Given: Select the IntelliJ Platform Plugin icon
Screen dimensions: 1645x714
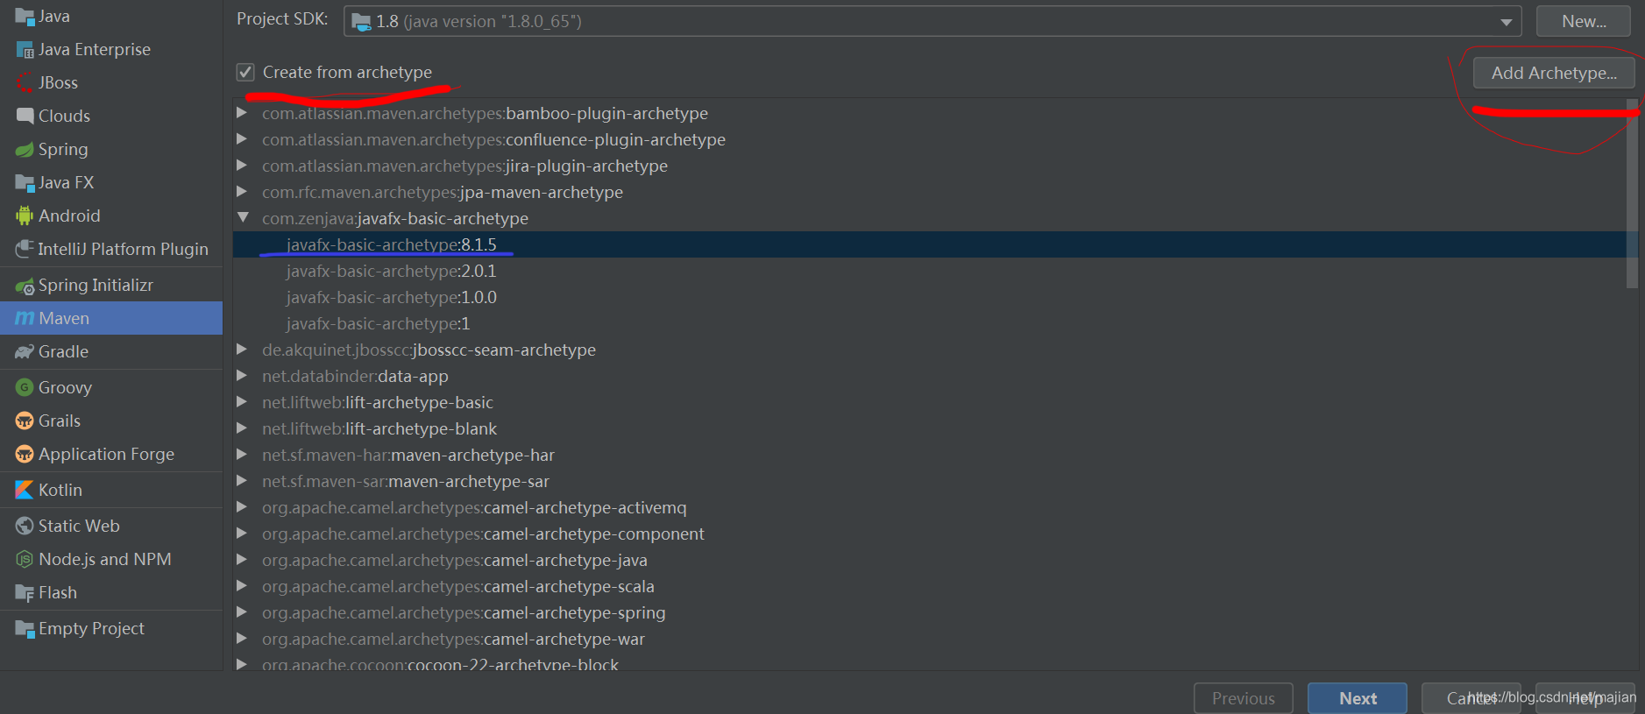Looking at the screenshot, I should tap(25, 250).
